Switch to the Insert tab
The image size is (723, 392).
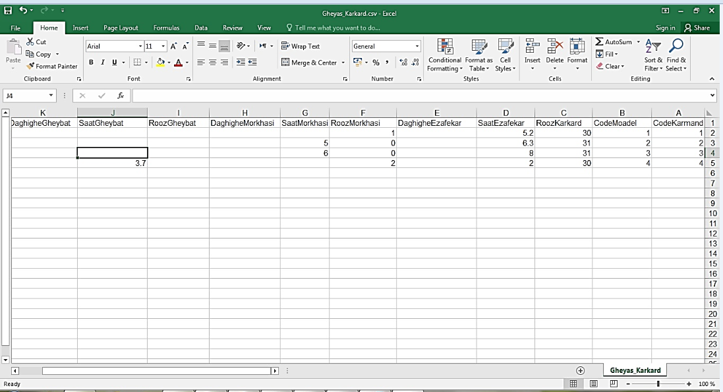pyautogui.click(x=80, y=28)
